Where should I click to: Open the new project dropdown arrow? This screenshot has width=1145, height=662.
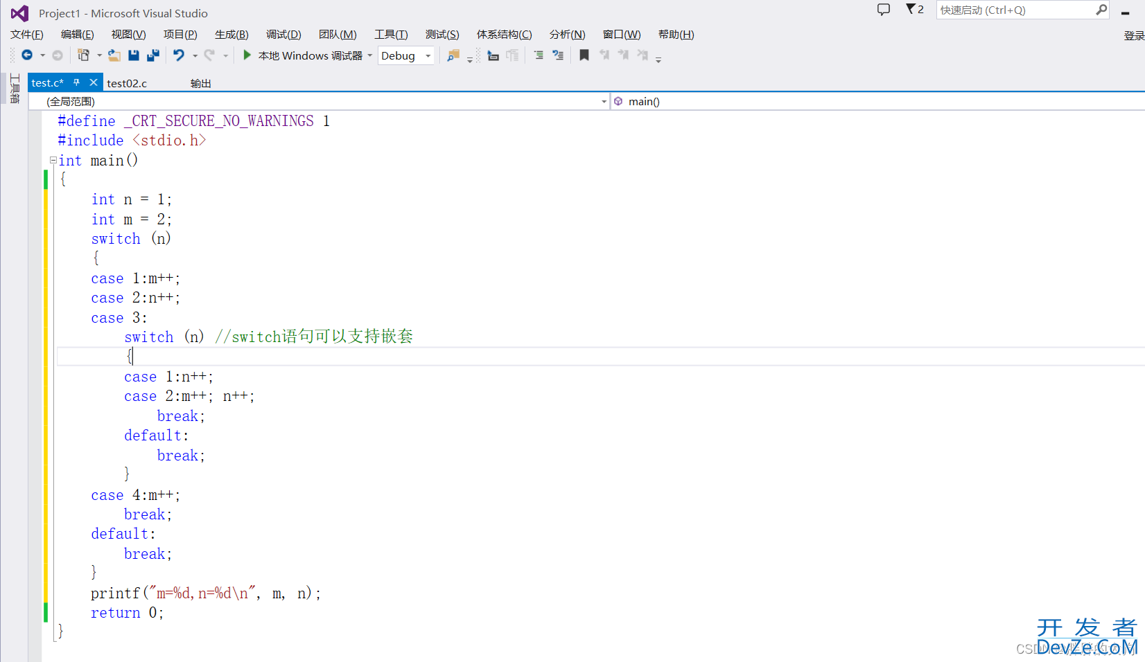[99, 55]
